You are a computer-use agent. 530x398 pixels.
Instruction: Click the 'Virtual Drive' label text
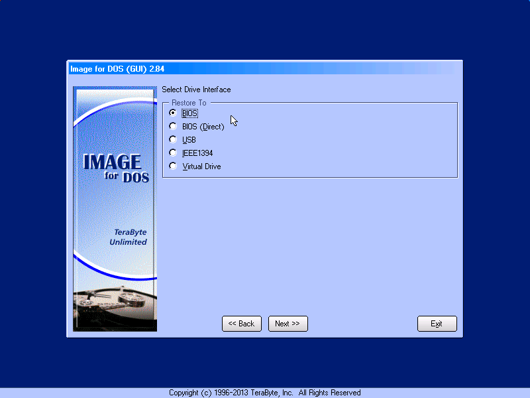tap(201, 166)
